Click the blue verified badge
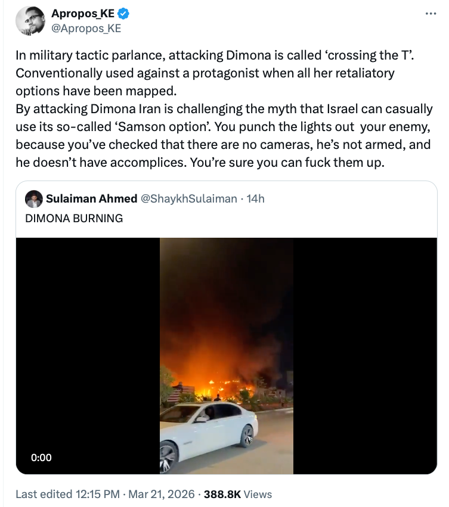 click(x=123, y=14)
